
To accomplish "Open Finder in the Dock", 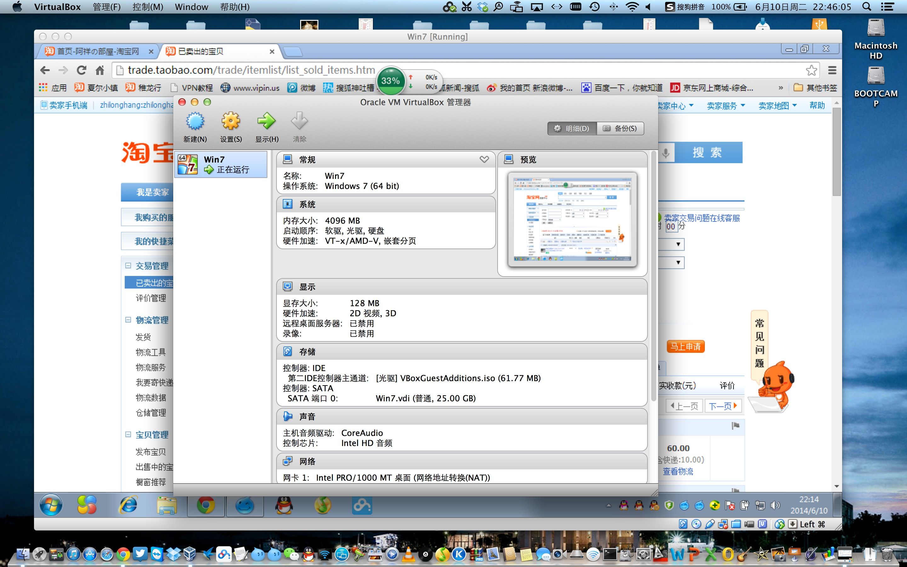I will tap(23, 554).
